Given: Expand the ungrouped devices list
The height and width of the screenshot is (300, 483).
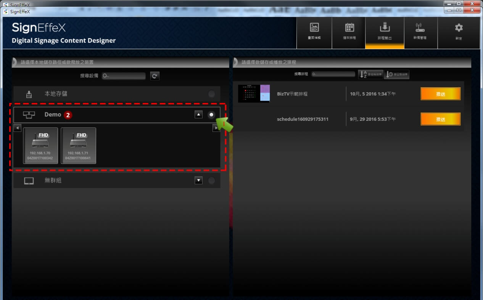Looking at the screenshot, I should click(x=198, y=180).
